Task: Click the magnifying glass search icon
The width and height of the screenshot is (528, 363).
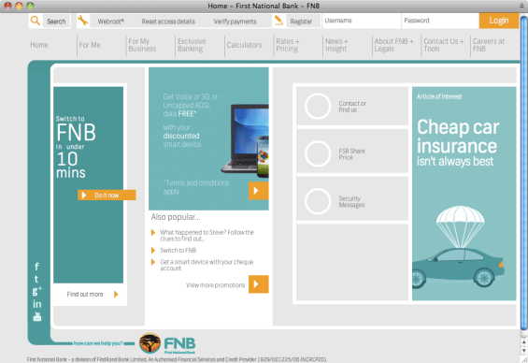Action: point(36,21)
